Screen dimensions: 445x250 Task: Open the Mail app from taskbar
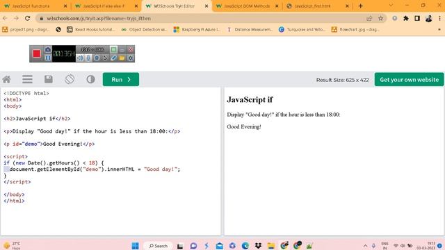[x=220, y=245]
